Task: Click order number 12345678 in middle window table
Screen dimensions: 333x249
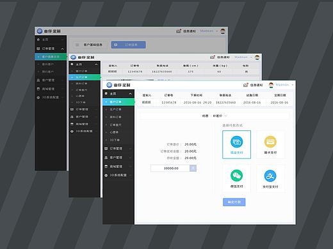Action: [x=135, y=72]
